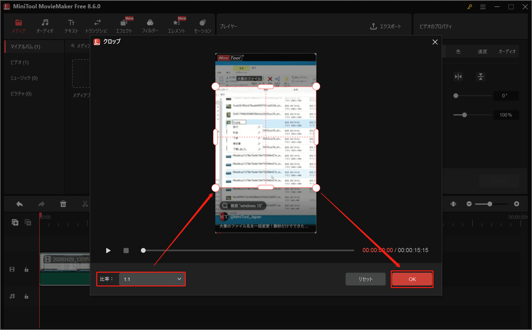Click the crop preview seek bar handle
Viewport: 532px width, 330px height.
tap(143, 251)
